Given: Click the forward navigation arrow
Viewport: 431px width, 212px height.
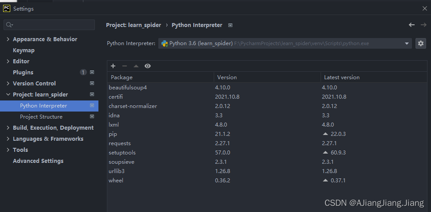Looking at the screenshot, I should [423, 25].
